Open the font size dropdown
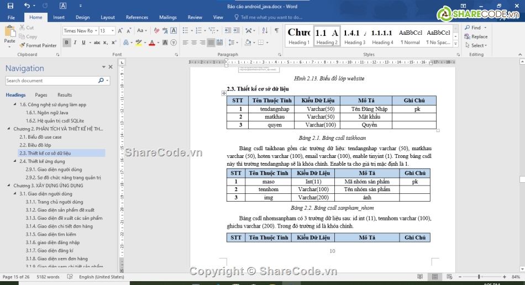The height and width of the screenshot is (285, 525). pos(113,31)
